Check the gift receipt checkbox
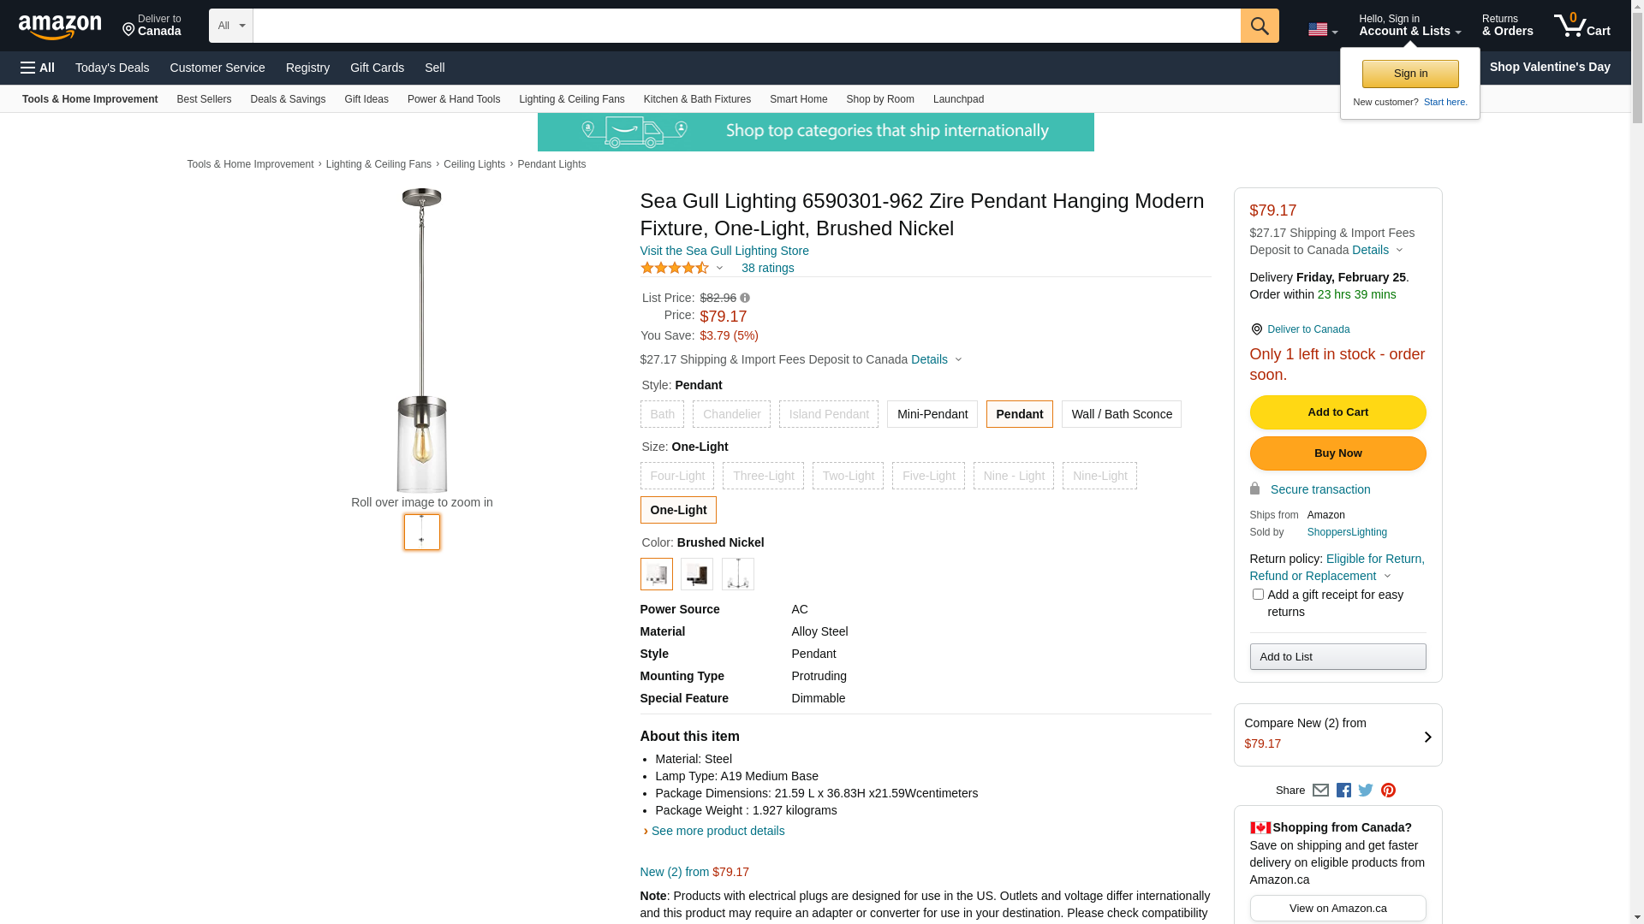The image size is (1644, 924). tap(1258, 595)
